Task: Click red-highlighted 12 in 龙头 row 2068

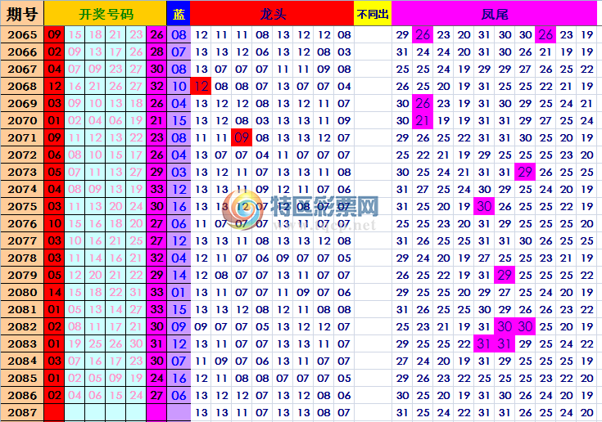Action: (x=201, y=86)
